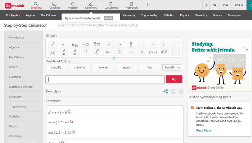Click the red Go button
252x143 pixels.
pos(174,79)
